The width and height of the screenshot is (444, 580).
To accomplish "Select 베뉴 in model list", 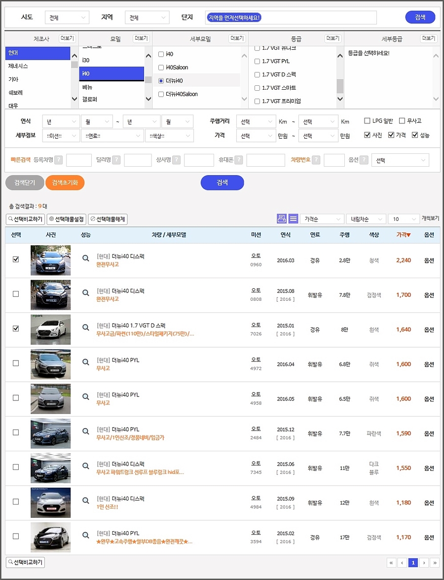I will (111, 87).
